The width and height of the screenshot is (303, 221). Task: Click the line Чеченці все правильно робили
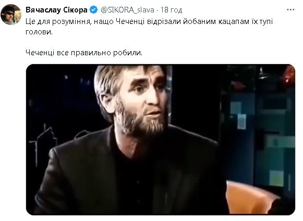click(84, 53)
